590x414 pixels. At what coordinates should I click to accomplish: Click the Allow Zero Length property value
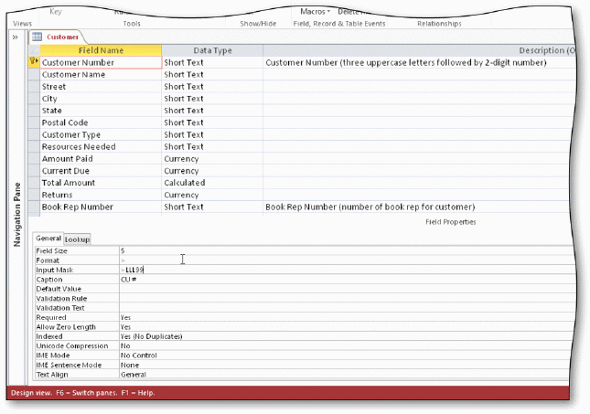click(125, 327)
